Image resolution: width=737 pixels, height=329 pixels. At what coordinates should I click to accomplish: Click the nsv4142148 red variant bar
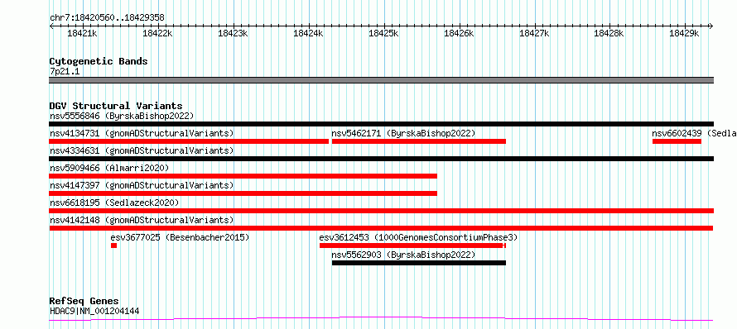[381, 228]
